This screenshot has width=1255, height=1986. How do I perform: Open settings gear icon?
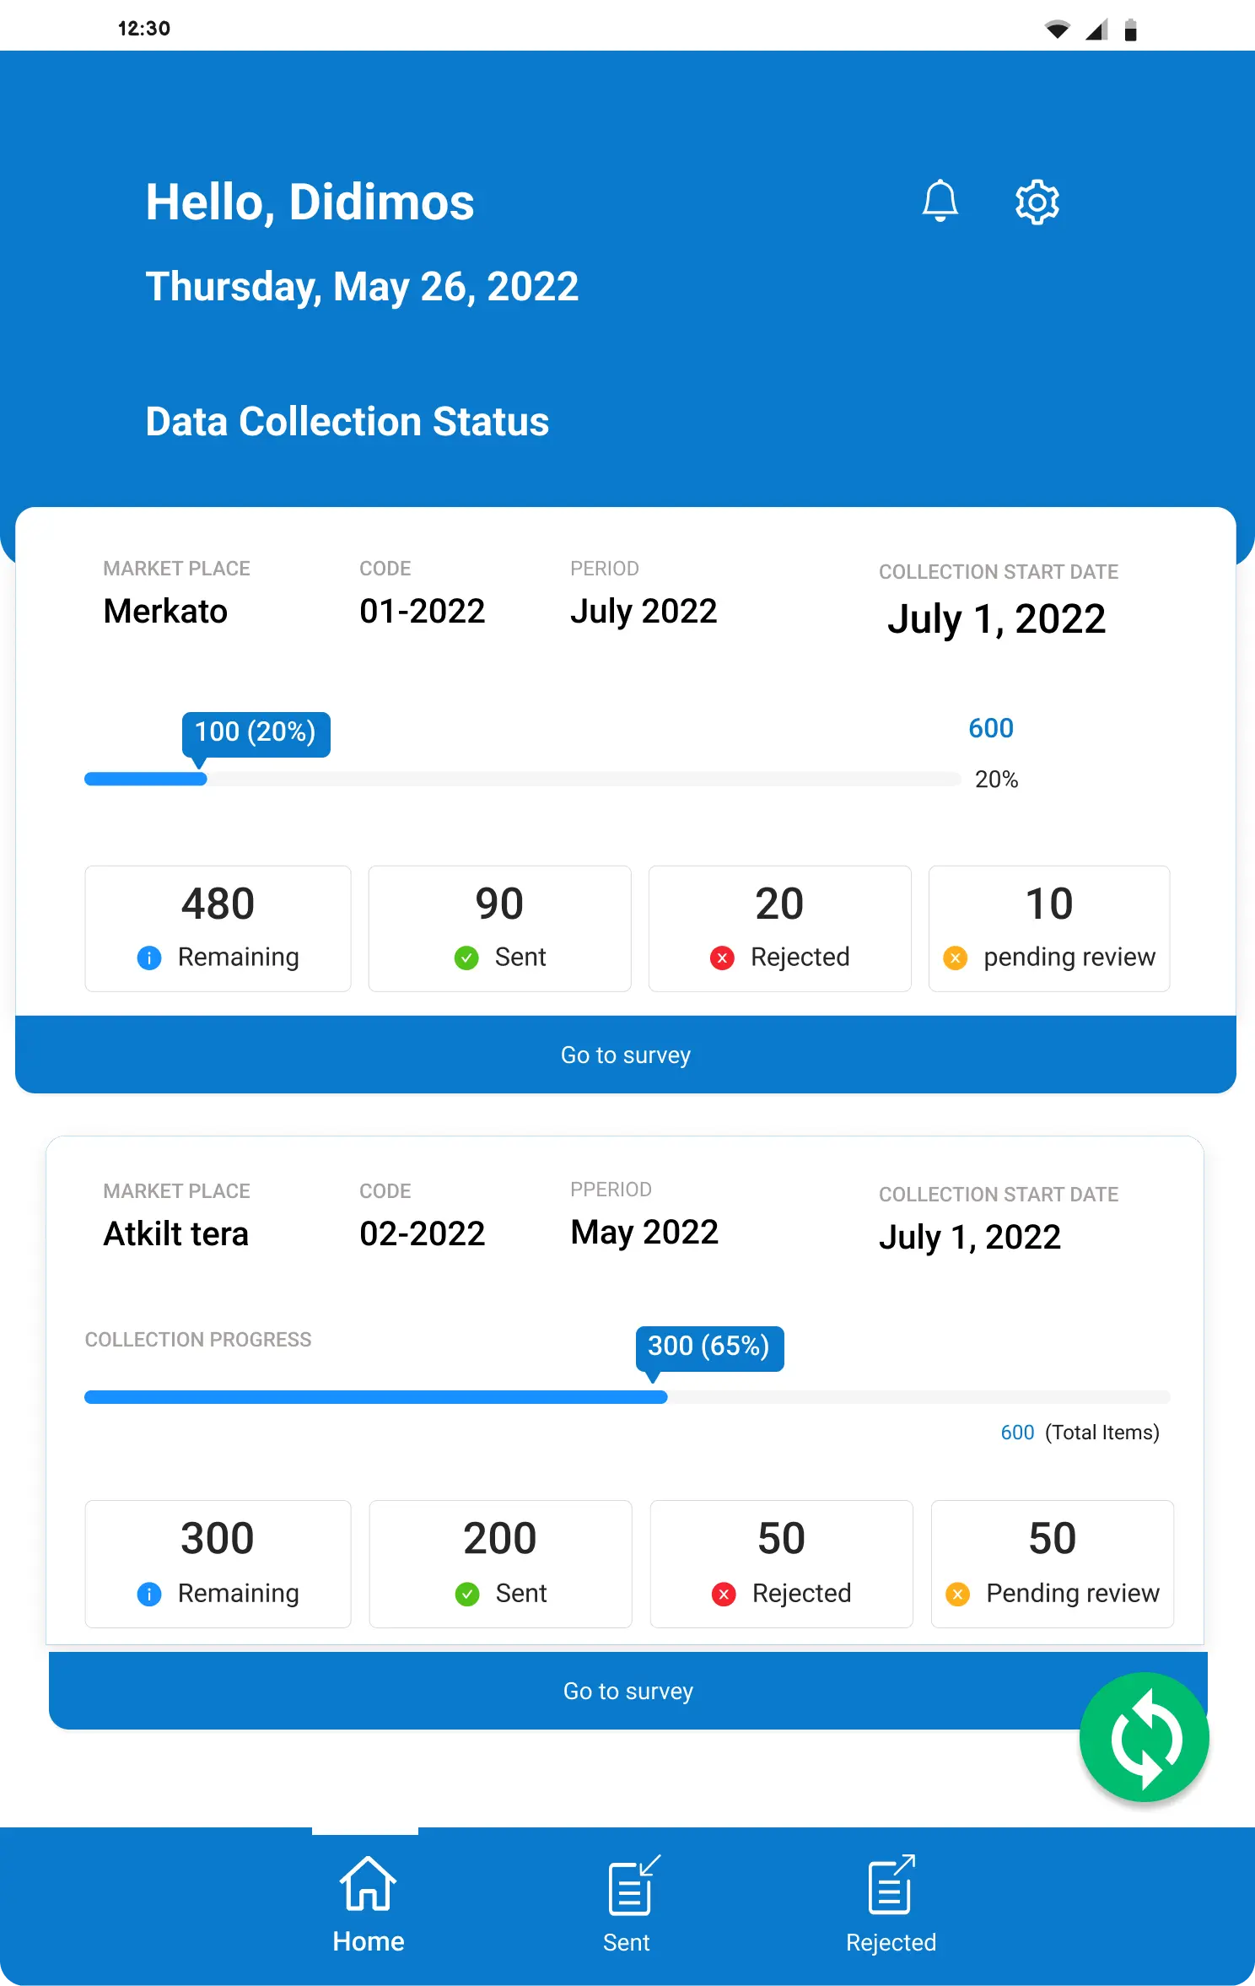click(x=1037, y=202)
